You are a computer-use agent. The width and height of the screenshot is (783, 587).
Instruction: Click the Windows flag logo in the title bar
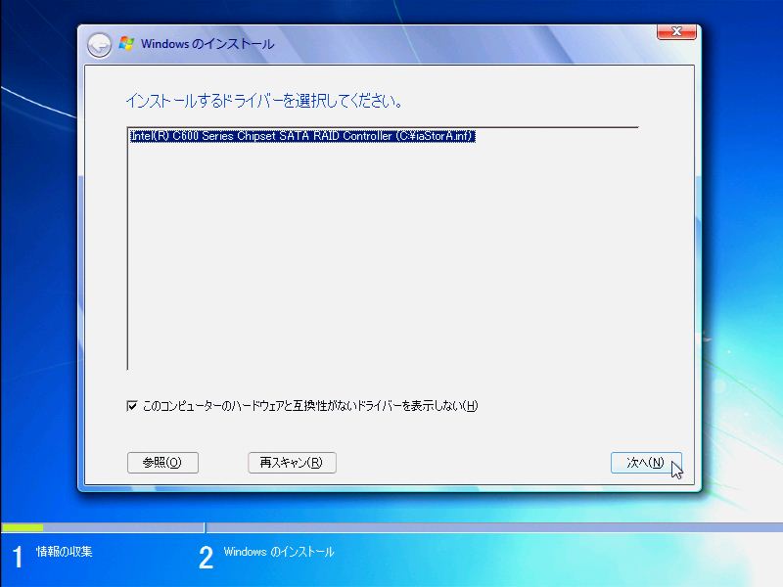click(126, 43)
